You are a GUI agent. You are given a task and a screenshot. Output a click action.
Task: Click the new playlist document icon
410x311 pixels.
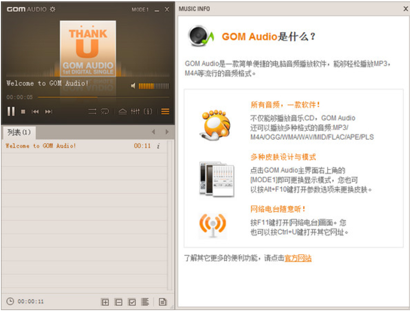162,302
